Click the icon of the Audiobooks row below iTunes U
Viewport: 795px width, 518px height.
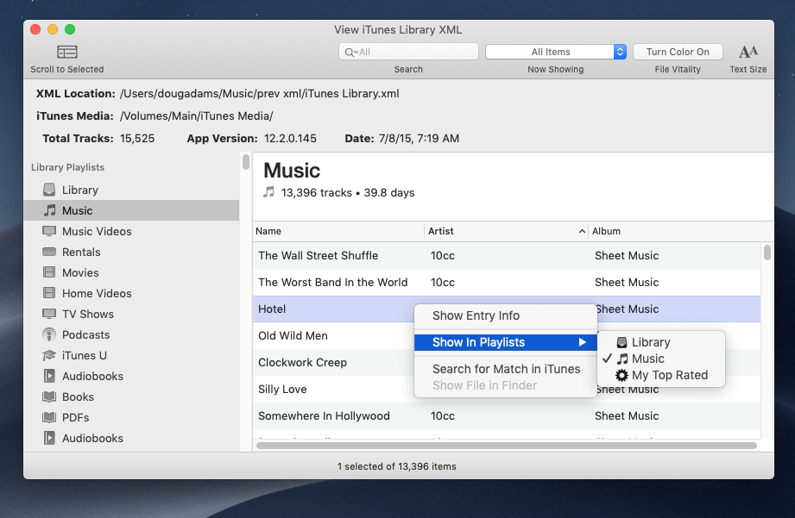pyautogui.click(x=49, y=376)
